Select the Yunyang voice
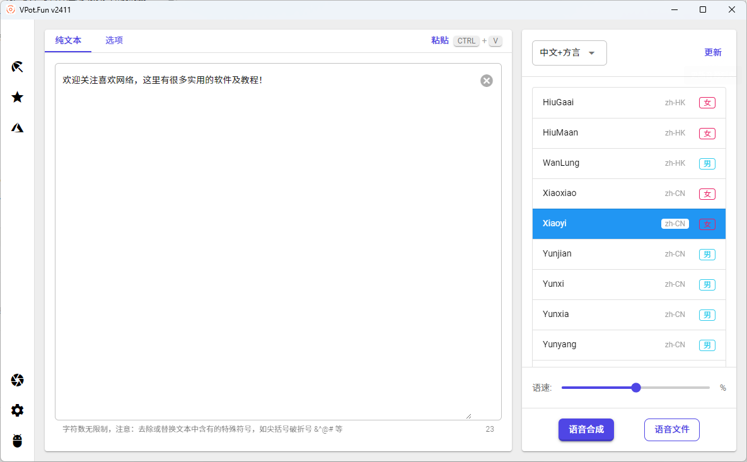Viewport: 747px width, 462px height. tap(629, 345)
